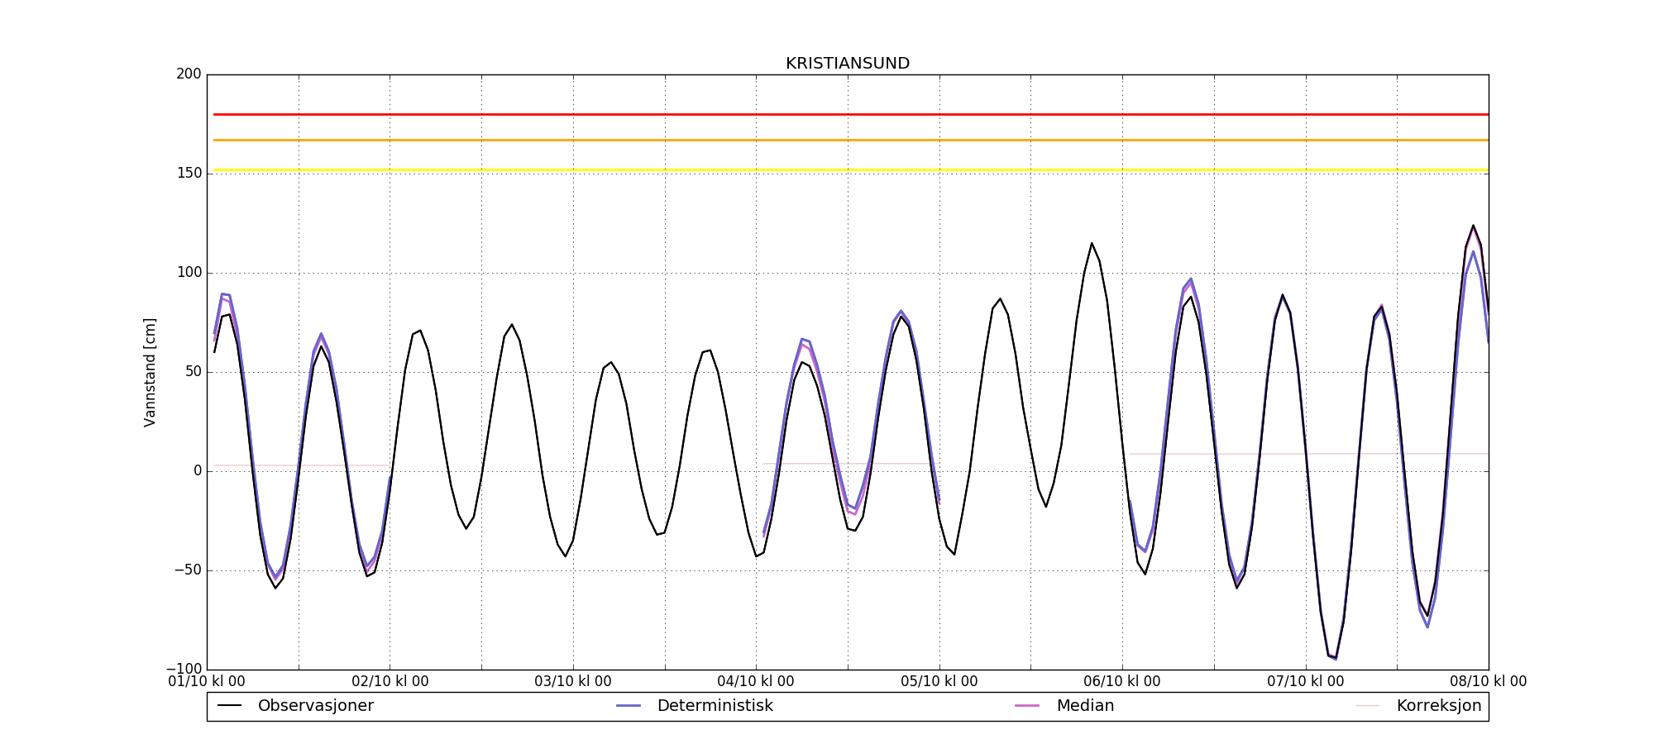Click the 150 y-axis tick label
Screen dimensions: 1654x744
189,174
